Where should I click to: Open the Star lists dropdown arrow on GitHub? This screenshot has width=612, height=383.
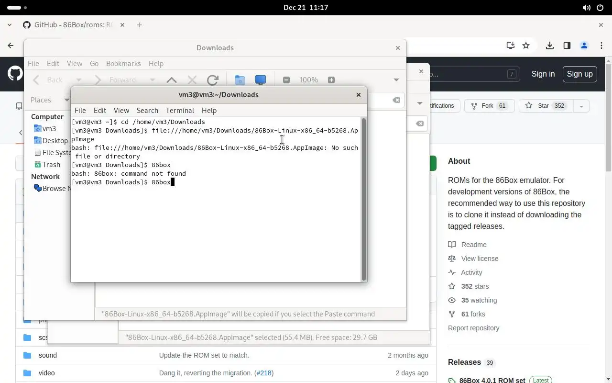tap(581, 106)
